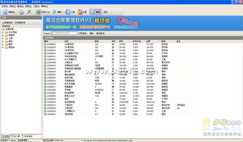Click the 立即查找 search button
Screen dimensions: 243x142
click(x=82, y=33)
